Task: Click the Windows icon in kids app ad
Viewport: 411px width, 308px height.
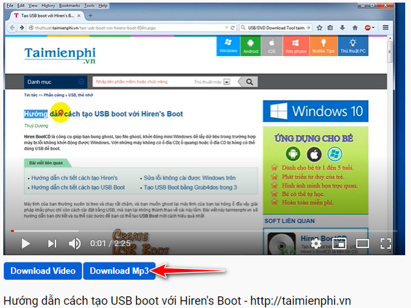Action: [335, 154]
